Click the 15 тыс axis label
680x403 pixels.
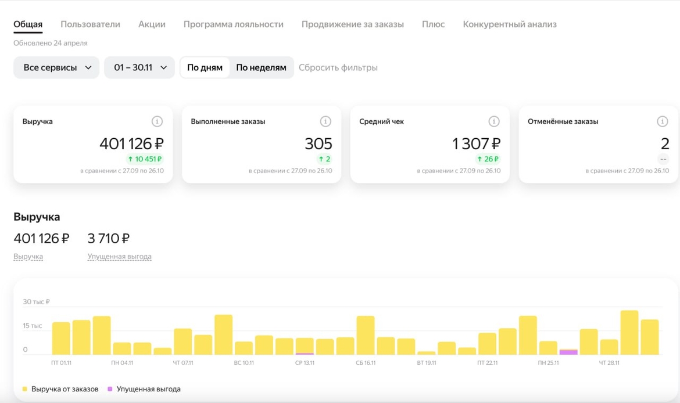pyautogui.click(x=33, y=325)
